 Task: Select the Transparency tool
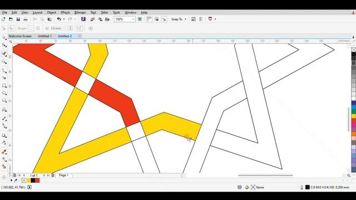tap(4, 143)
